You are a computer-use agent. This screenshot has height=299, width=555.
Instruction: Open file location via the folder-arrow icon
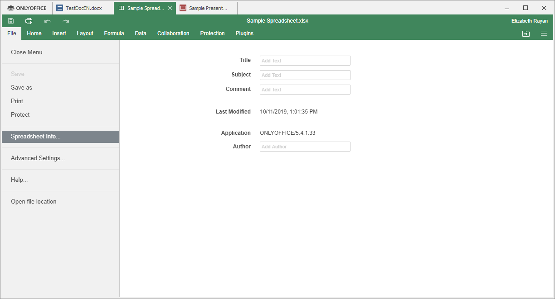coord(526,33)
